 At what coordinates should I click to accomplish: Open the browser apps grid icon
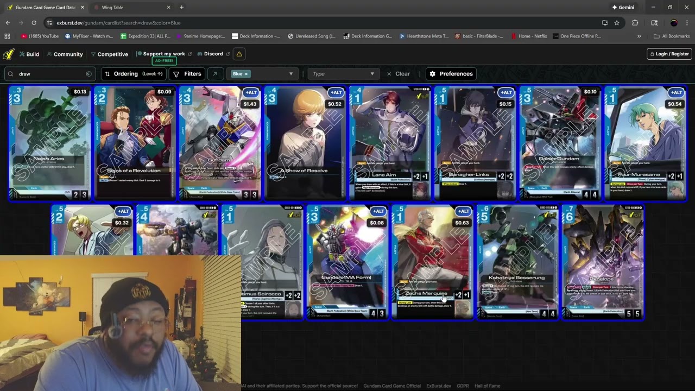pos(7,36)
